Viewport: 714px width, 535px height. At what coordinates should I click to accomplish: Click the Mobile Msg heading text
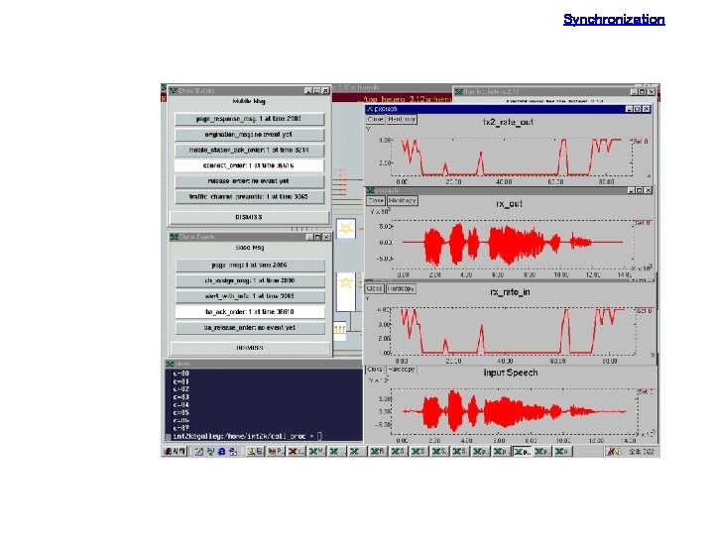click(249, 101)
